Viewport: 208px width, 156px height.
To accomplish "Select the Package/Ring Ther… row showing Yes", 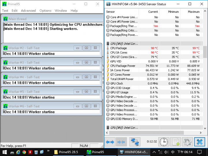I will click(154, 26).
